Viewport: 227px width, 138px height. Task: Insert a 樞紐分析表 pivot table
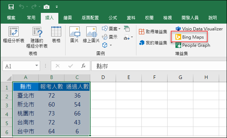[14, 35]
